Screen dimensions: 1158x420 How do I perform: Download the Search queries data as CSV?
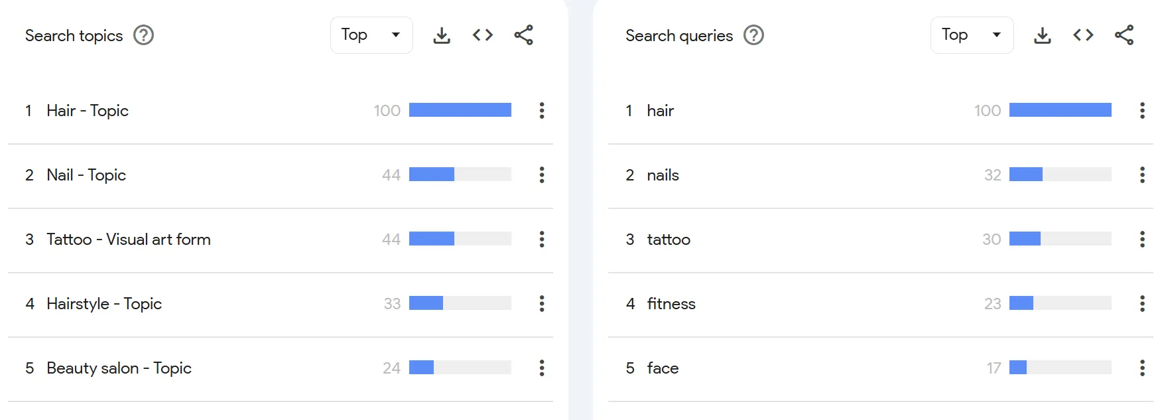1042,35
